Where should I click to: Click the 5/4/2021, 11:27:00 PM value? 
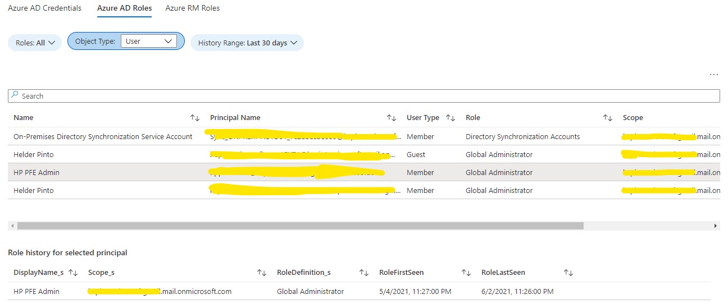[x=415, y=291]
